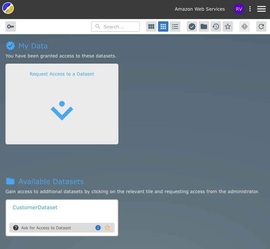The image size is (270, 249).
Task: Click question mark icon on CustomerDataset
Action: 16,228
